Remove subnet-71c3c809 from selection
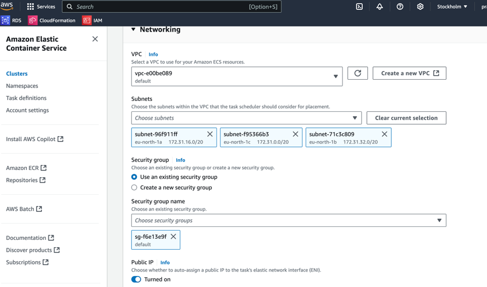This screenshot has height=287, width=487. [x=384, y=134]
